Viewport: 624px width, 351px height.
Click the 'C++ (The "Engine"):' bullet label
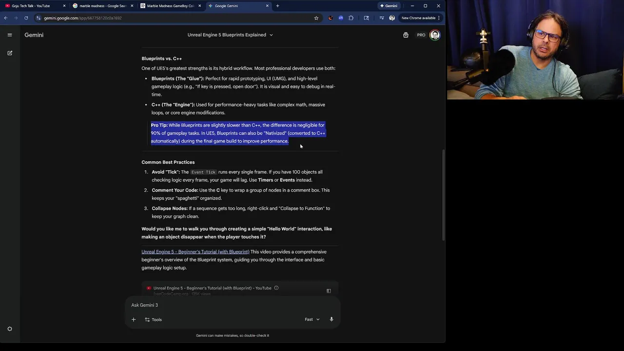(173, 105)
